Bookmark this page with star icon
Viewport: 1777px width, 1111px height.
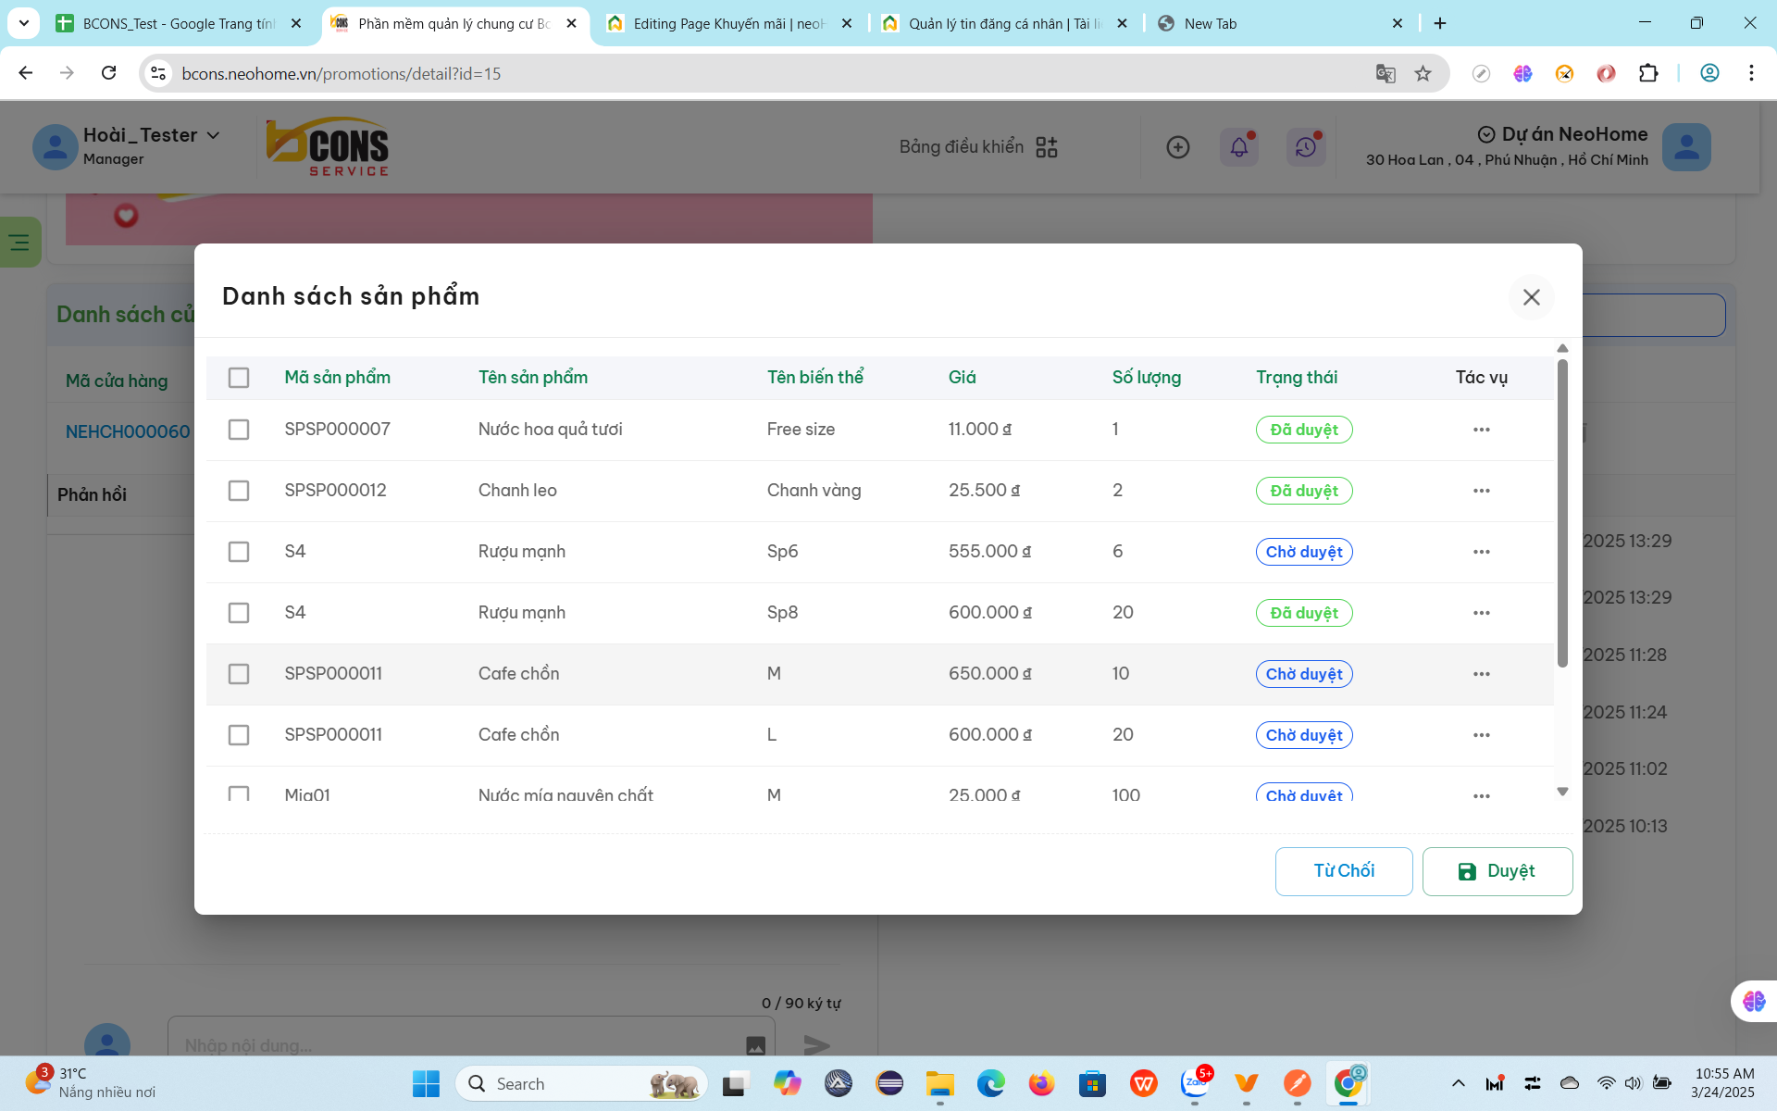(1423, 73)
